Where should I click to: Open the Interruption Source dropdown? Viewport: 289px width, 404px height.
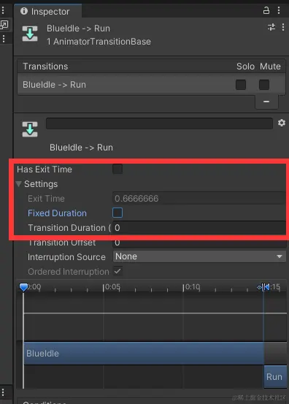pos(199,256)
